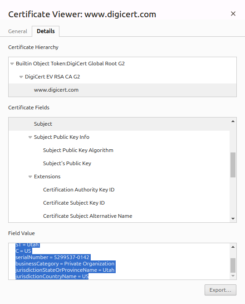Screen dimensions: 245x304
Task: Select Certification Authority Key ID
Action: click(x=78, y=190)
